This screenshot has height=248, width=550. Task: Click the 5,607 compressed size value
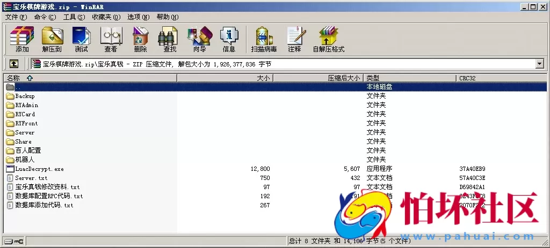tap(352, 169)
